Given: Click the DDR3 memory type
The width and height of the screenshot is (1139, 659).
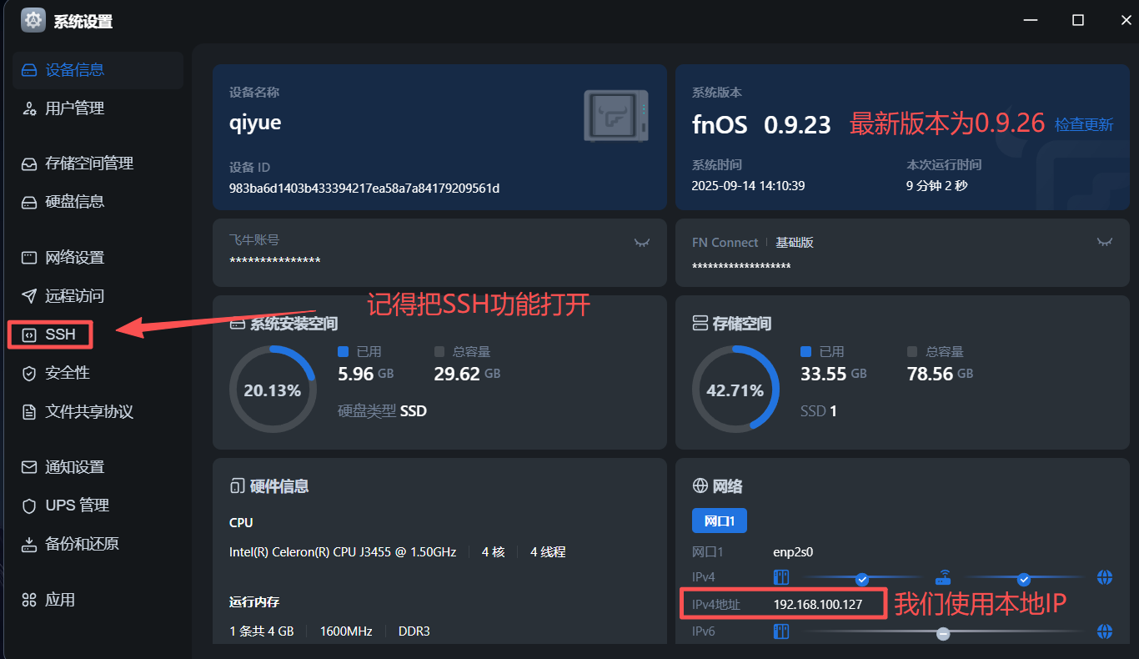Looking at the screenshot, I should click(x=414, y=631).
